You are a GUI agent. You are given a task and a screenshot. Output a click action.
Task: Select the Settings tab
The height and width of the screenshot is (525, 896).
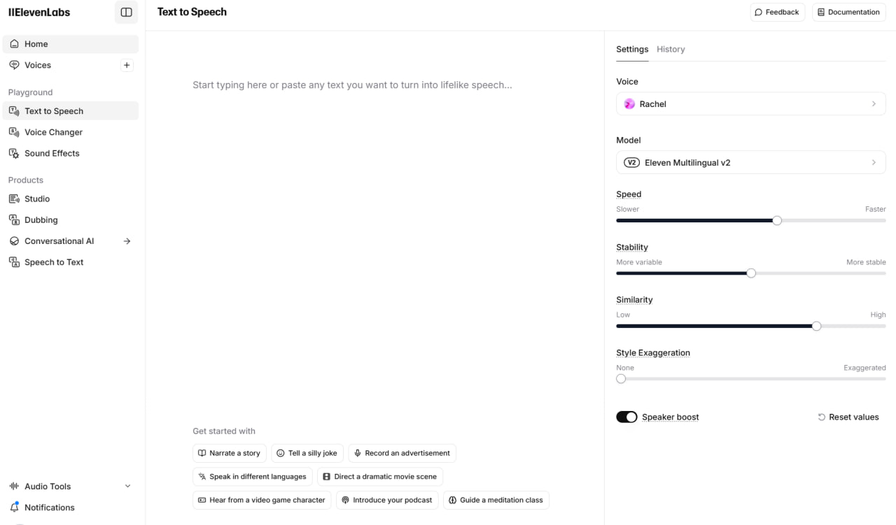tap(632, 49)
